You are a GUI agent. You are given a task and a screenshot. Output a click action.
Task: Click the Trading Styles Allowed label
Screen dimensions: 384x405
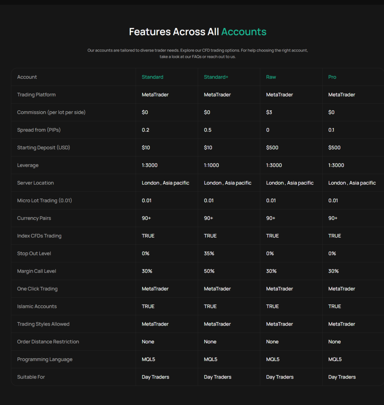coord(43,324)
